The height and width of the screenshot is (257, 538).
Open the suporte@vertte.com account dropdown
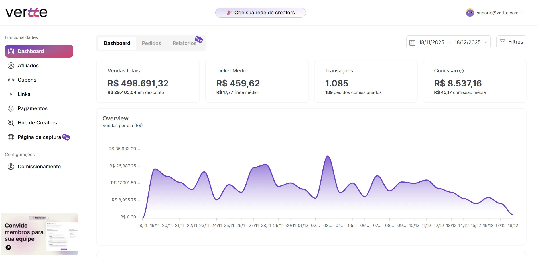pos(522,13)
